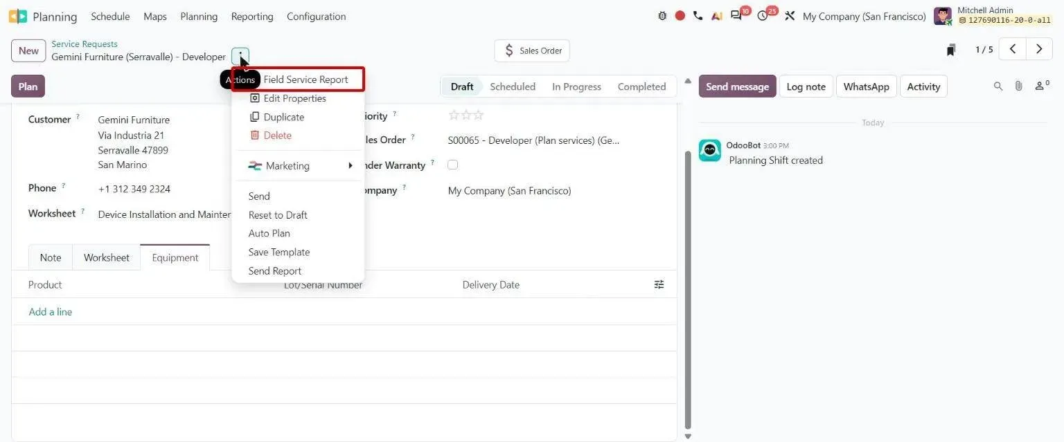This screenshot has height=442, width=1064.
Task: Click the debug bug icon
Action: 662,16
